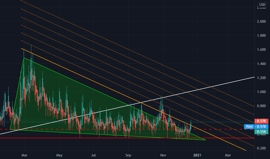
Task: Click the 1.400 price axis label
Action: (261, 64)
